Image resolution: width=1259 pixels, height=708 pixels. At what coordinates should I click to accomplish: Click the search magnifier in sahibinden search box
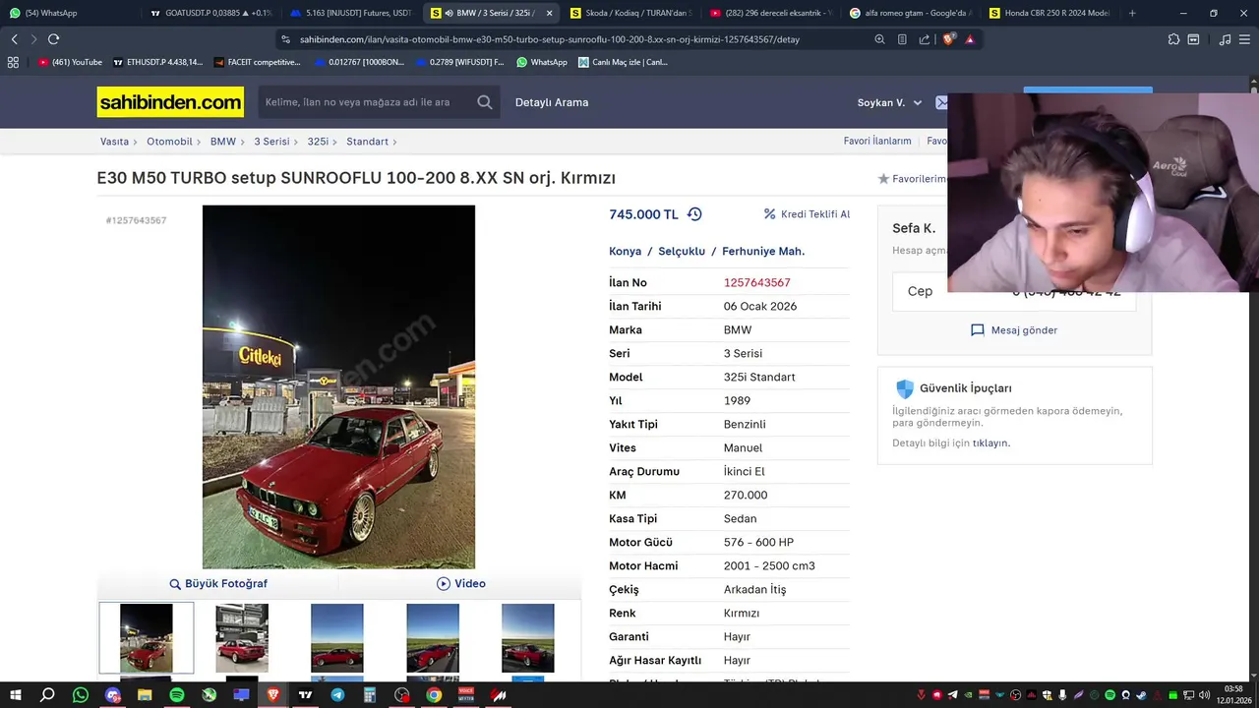485,102
